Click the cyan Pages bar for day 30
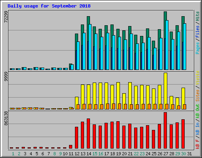Screen dimensions: 202x158 185,47
